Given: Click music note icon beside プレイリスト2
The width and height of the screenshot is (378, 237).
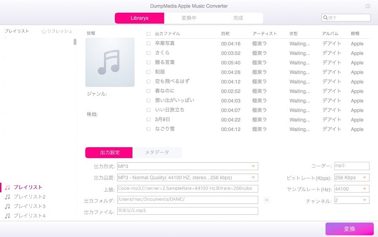Looking at the screenshot, I should (x=8, y=197).
